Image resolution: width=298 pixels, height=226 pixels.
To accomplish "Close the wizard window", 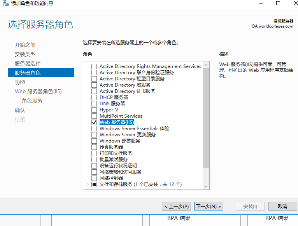I will click(296, 3).
